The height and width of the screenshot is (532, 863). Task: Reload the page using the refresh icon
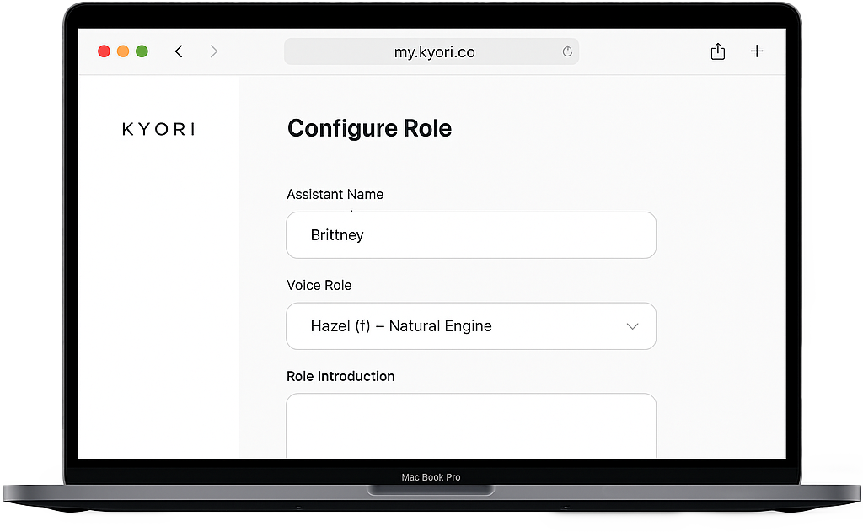tap(567, 51)
